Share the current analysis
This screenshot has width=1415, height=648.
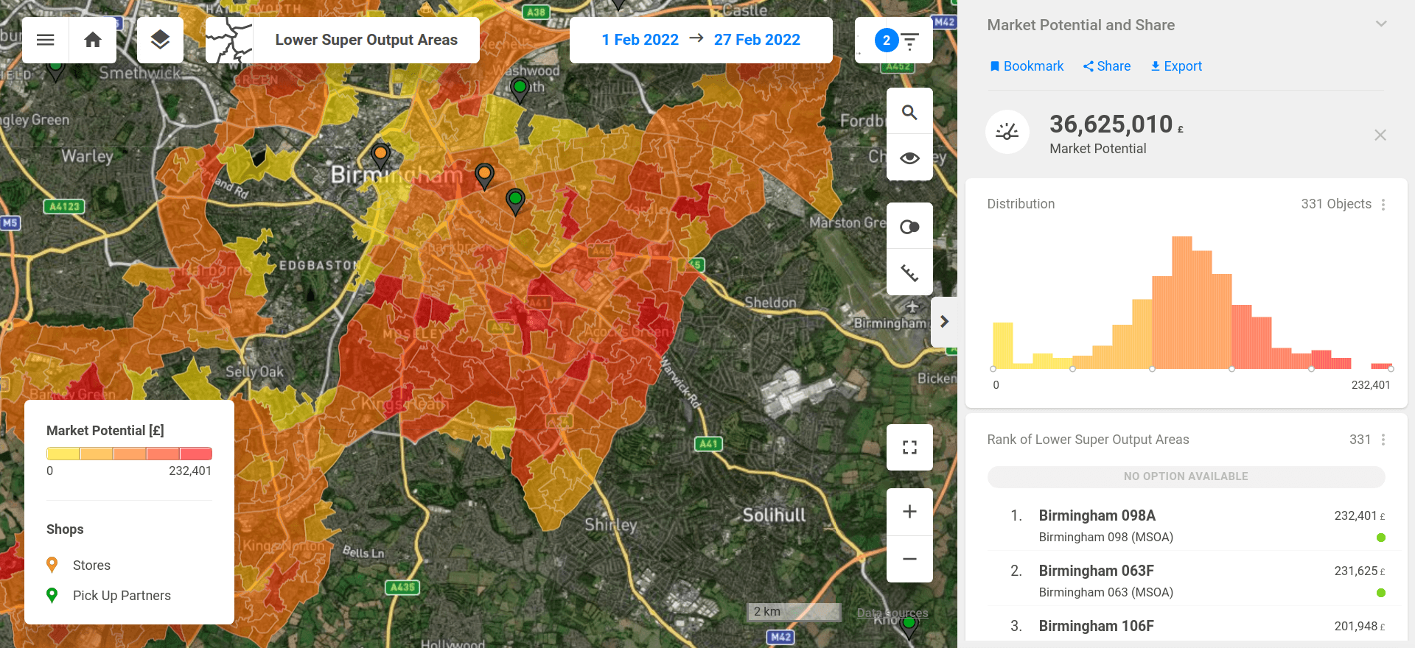(1107, 66)
